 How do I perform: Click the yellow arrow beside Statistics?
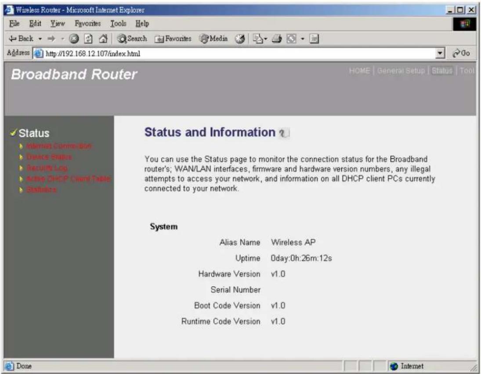pos(21,190)
